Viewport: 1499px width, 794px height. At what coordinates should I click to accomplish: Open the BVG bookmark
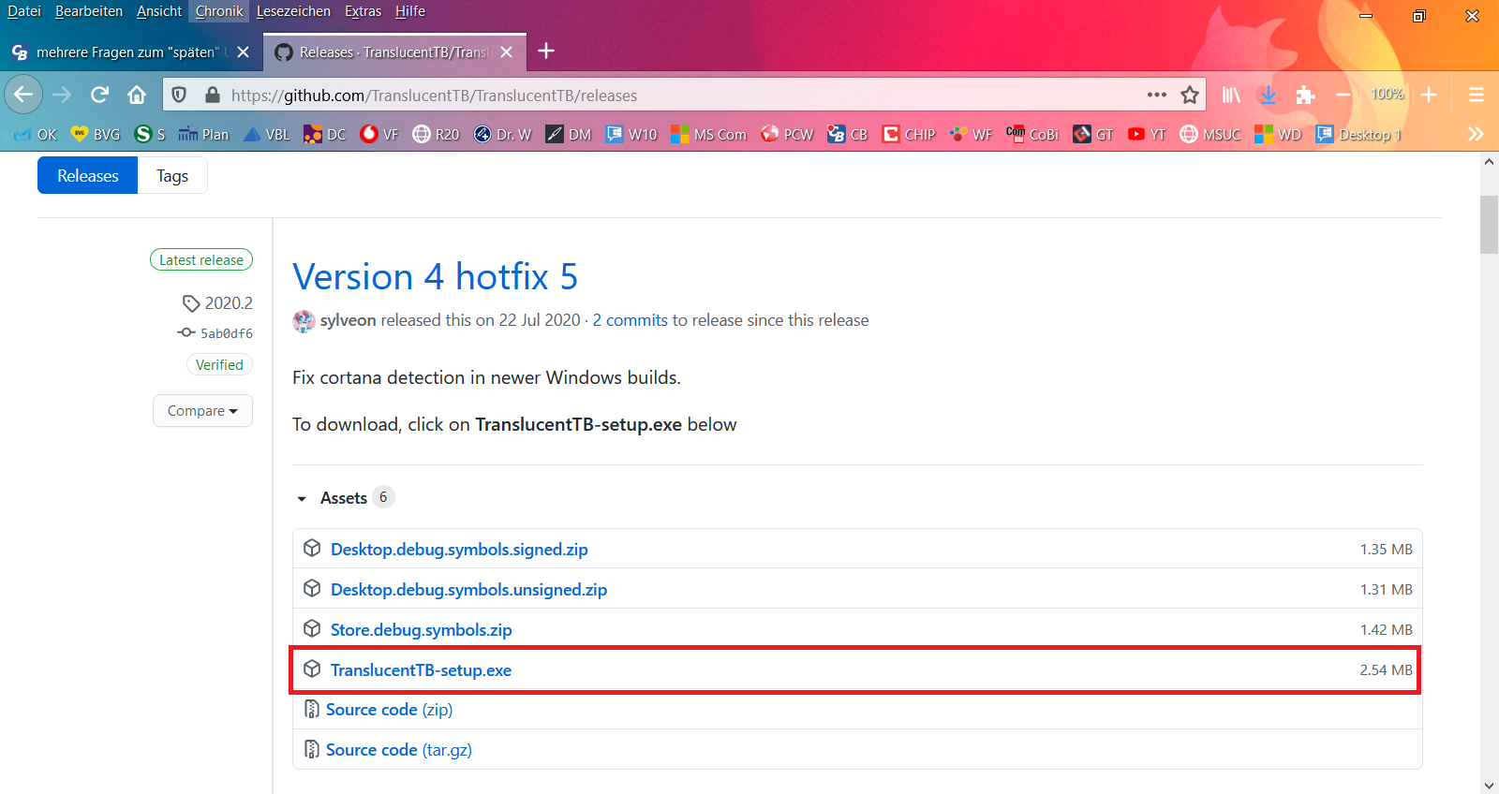96,134
